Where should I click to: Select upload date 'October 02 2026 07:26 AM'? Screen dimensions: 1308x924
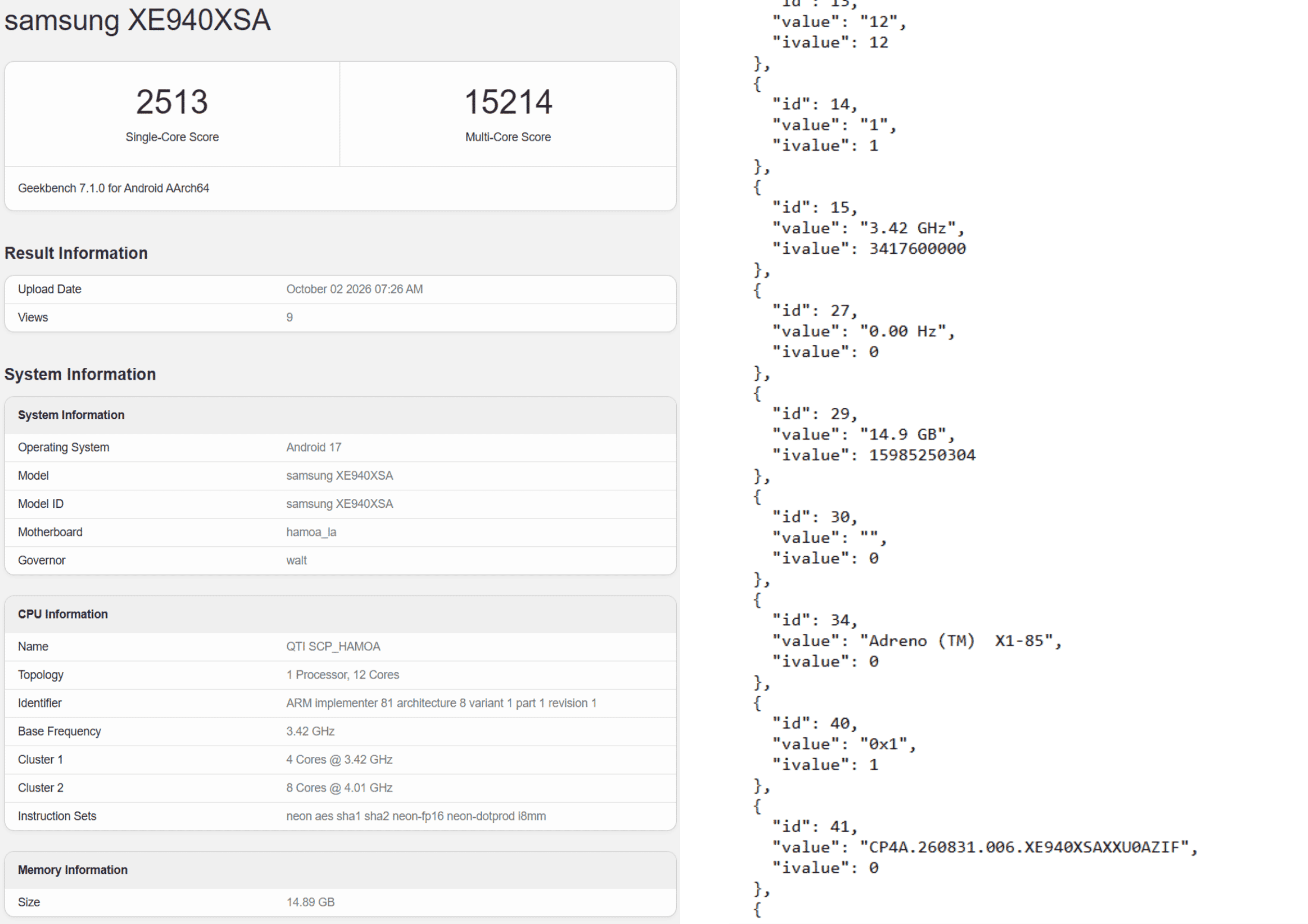(x=354, y=289)
